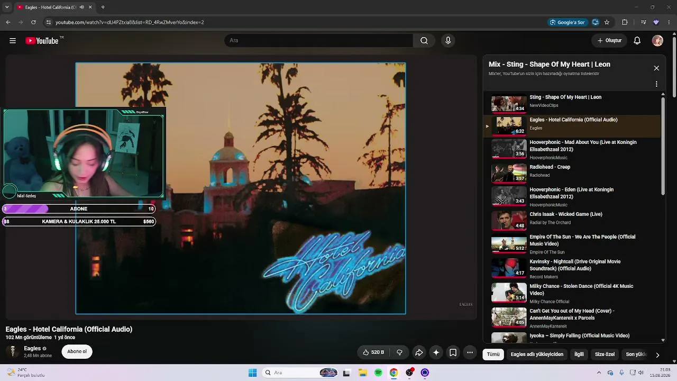Go back to the previous page
Image resolution: width=677 pixels, height=381 pixels.
pyautogui.click(x=8, y=22)
